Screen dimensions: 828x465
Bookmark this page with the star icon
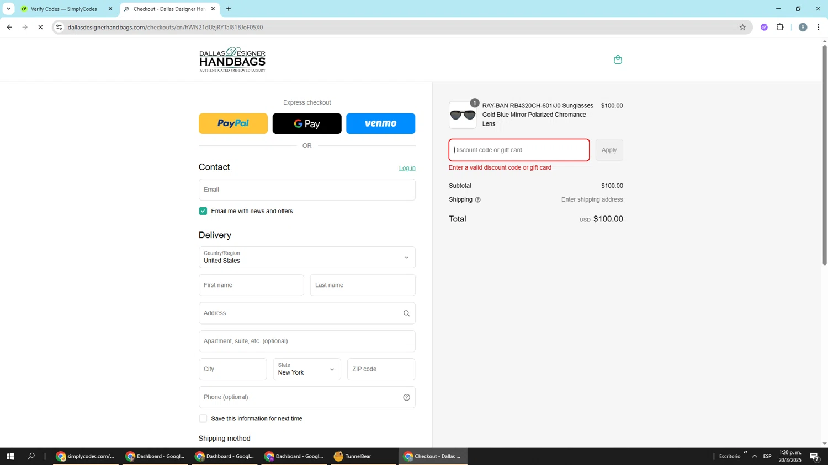[x=742, y=27]
